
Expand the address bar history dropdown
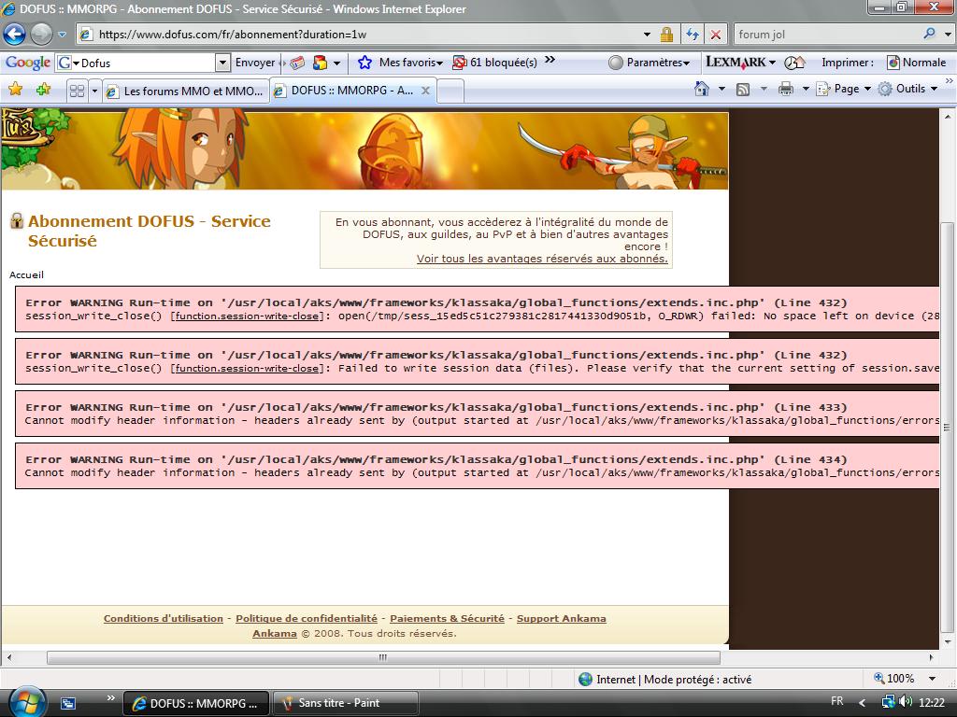(647, 35)
